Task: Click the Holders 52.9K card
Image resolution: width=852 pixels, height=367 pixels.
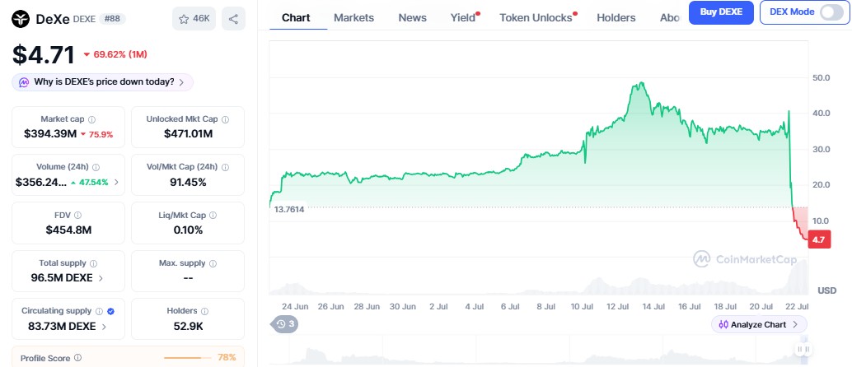Action: [188, 319]
